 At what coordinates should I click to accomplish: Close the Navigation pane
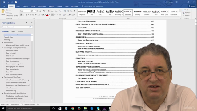click(32, 23)
